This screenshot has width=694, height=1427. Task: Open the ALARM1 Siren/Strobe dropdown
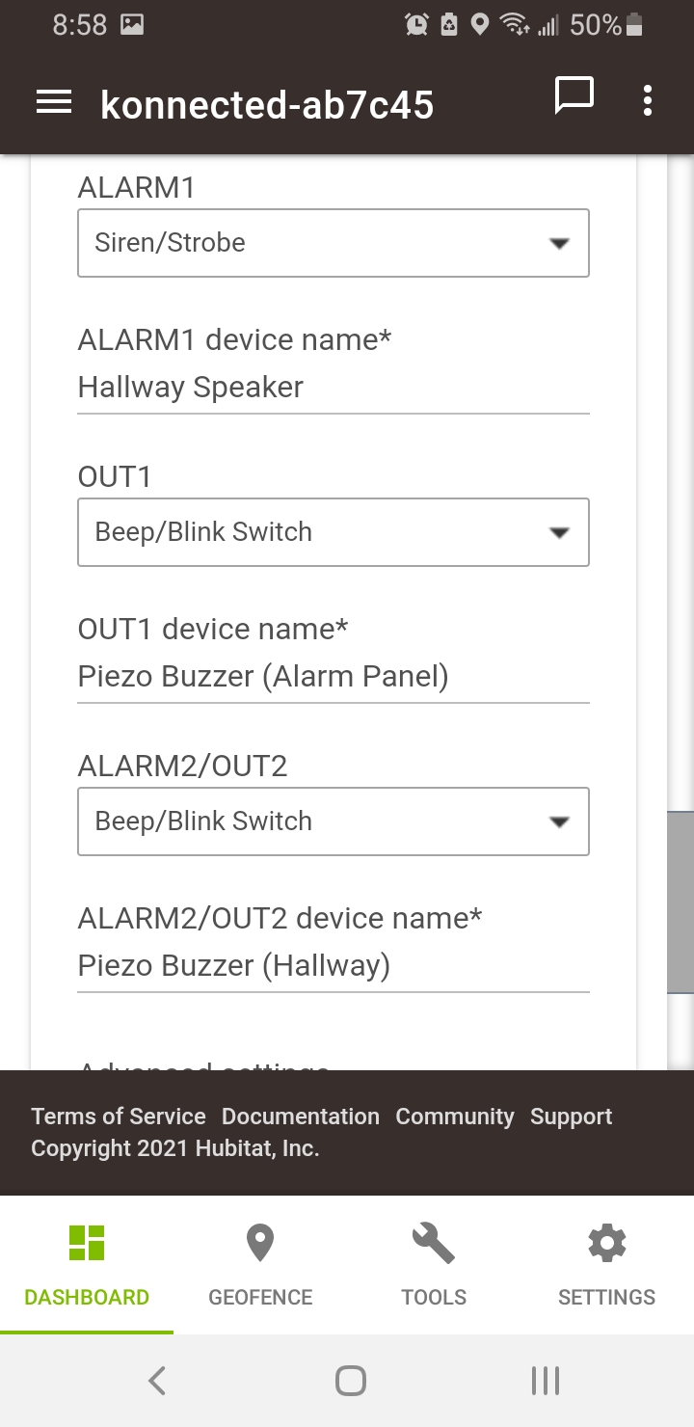click(333, 243)
